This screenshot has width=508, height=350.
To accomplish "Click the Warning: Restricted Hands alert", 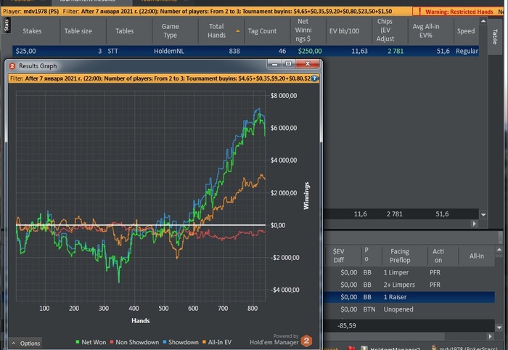I will tap(455, 12).
